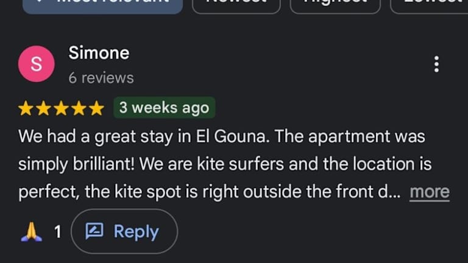
Task: Click the fourth yellow rating star
Action: 79,109
